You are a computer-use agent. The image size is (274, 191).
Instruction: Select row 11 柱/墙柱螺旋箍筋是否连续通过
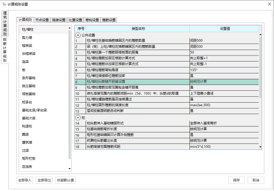tap(167, 99)
